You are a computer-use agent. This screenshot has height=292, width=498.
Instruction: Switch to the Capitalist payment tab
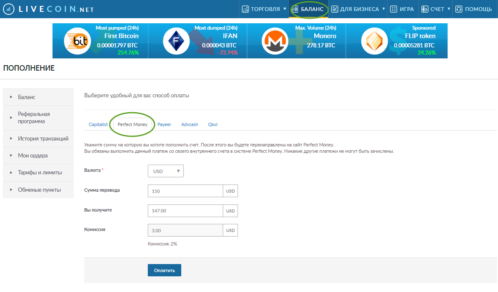[98, 125]
